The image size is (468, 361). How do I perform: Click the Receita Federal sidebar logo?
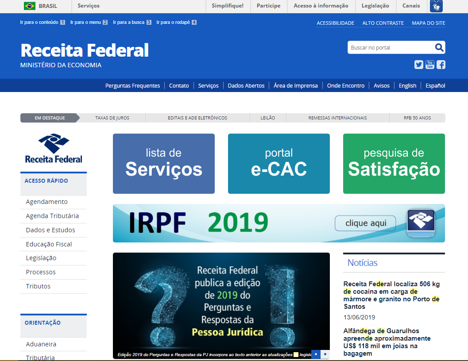pyautogui.click(x=54, y=149)
